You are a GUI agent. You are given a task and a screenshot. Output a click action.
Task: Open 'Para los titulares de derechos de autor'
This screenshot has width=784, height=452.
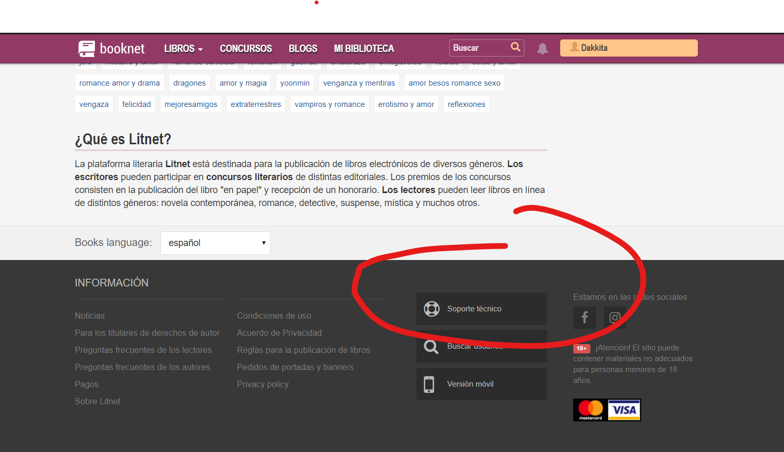pos(147,333)
